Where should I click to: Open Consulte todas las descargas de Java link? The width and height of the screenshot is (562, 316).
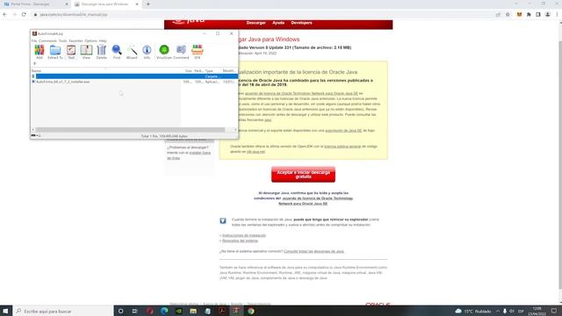pos(313,252)
